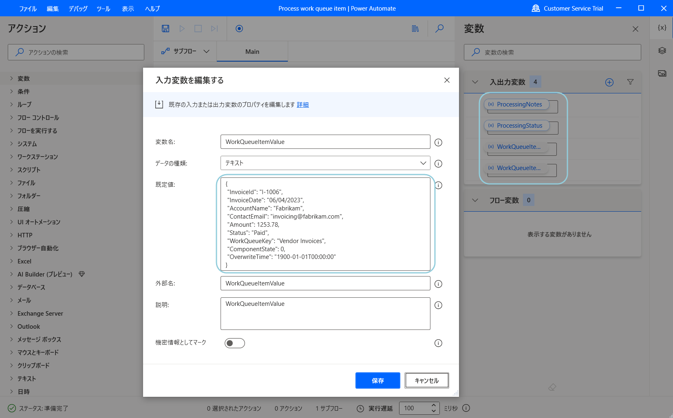Screen dimensions: 673x418
Task: Click the Save flow disk icon
Action: [x=165, y=29]
